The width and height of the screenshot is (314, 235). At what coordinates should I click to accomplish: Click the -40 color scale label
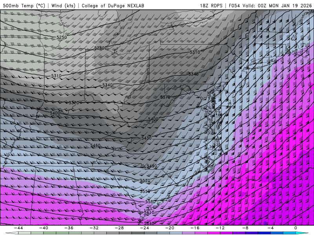coord(44,228)
